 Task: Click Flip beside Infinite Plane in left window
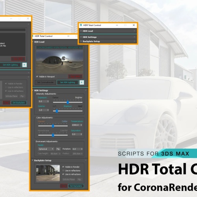[22, 96]
